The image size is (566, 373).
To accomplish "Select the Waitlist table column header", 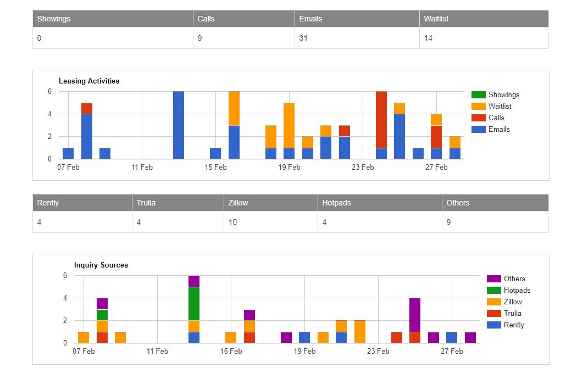I will (436, 19).
